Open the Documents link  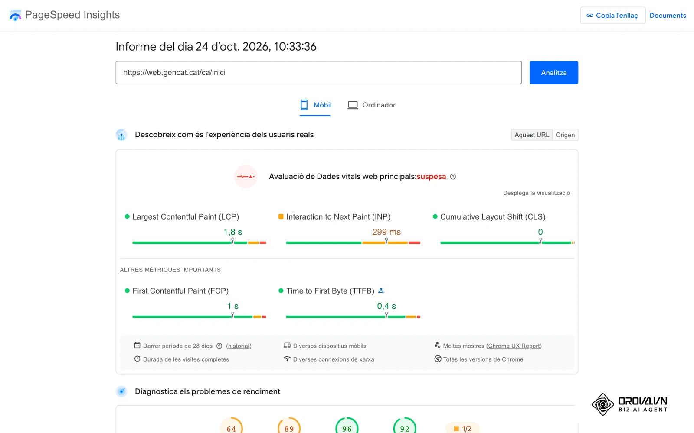click(668, 16)
